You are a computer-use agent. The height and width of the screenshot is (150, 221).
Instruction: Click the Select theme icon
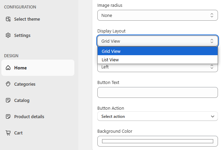point(8,19)
